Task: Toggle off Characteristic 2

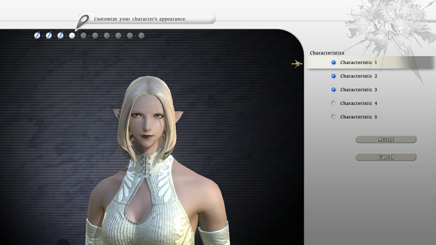Action: coord(333,76)
